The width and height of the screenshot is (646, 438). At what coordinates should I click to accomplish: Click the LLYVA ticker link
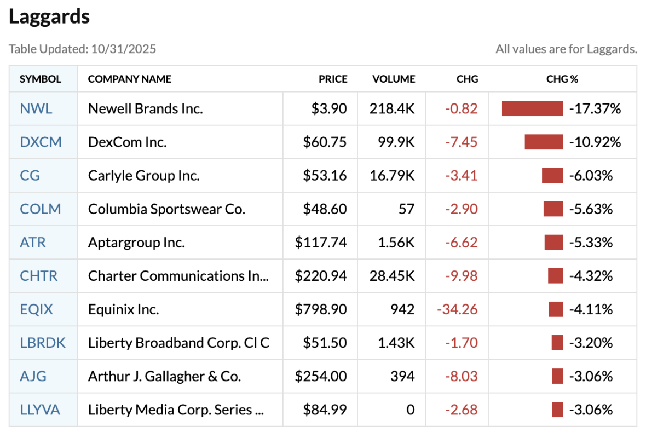40,410
